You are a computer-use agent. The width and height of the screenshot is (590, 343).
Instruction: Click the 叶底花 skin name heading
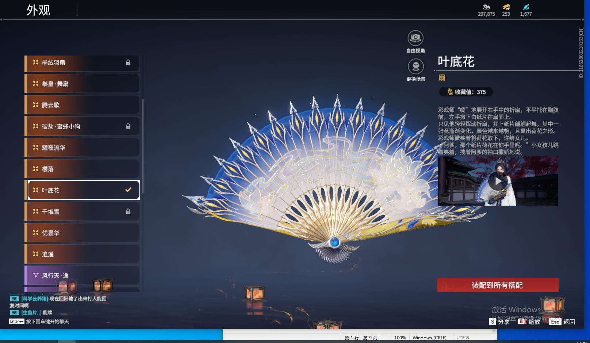[x=456, y=62]
